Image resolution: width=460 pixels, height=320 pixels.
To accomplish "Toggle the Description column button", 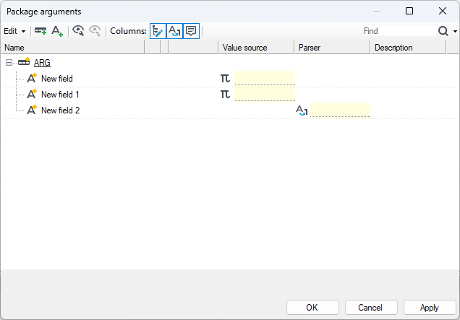I will [x=191, y=31].
